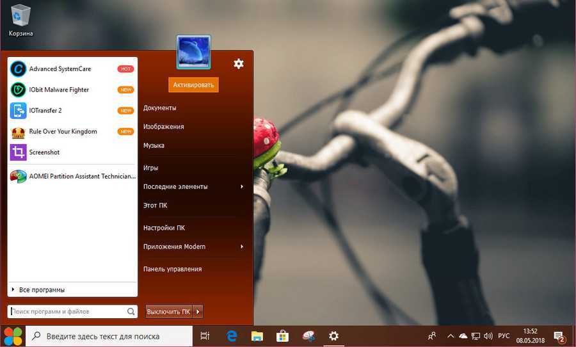This screenshot has width=576, height=347.
Task: Launch Rule Over Your Kingdom icon
Action: pyautogui.click(x=19, y=132)
